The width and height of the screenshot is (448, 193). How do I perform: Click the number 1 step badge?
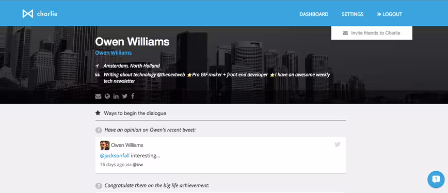(98, 131)
